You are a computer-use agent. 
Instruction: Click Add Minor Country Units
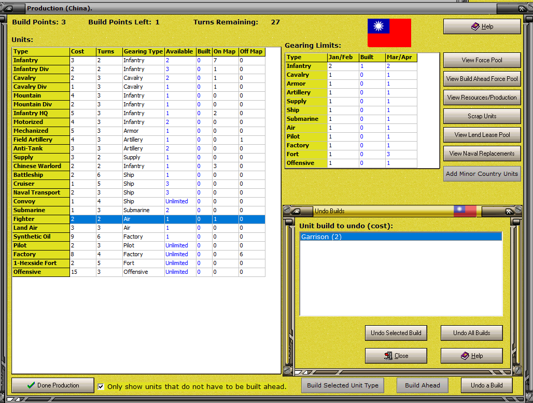click(x=482, y=174)
